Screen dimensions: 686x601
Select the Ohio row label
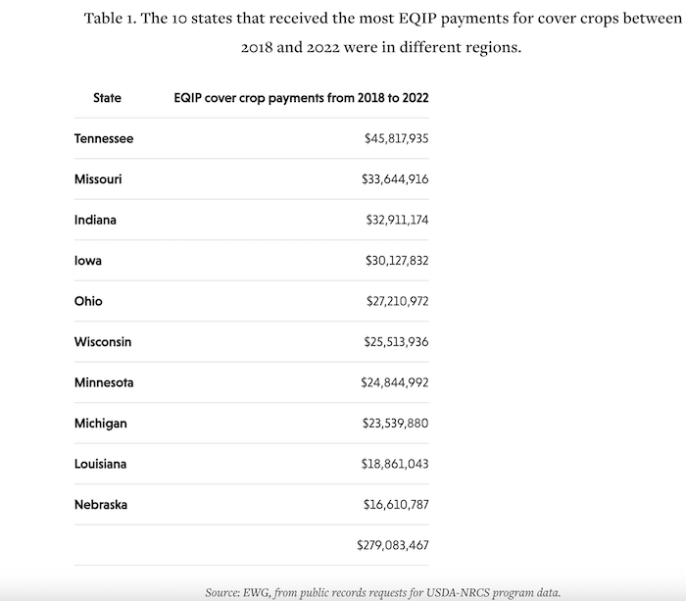pyautogui.click(x=88, y=302)
